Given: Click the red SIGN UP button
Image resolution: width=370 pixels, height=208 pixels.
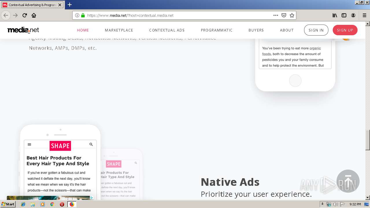Looking at the screenshot, I should click(x=345, y=30).
